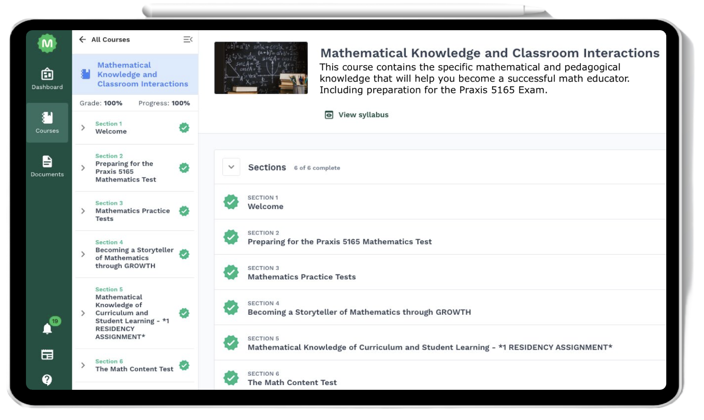The image size is (704, 420).
Task: Click the Section 3 completion badge in main list
Action: (231, 272)
